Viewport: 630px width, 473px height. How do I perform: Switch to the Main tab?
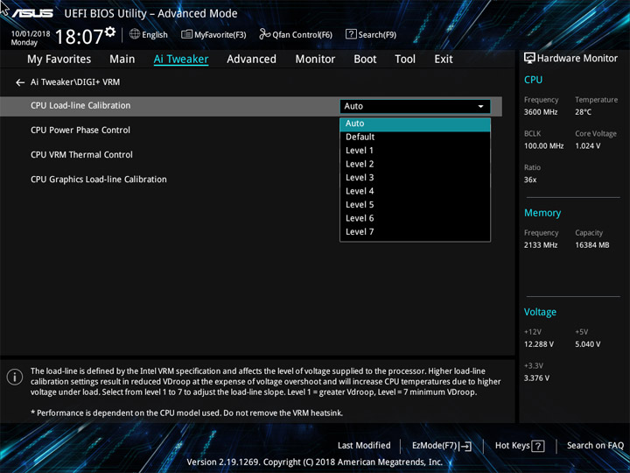pyautogui.click(x=122, y=60)
